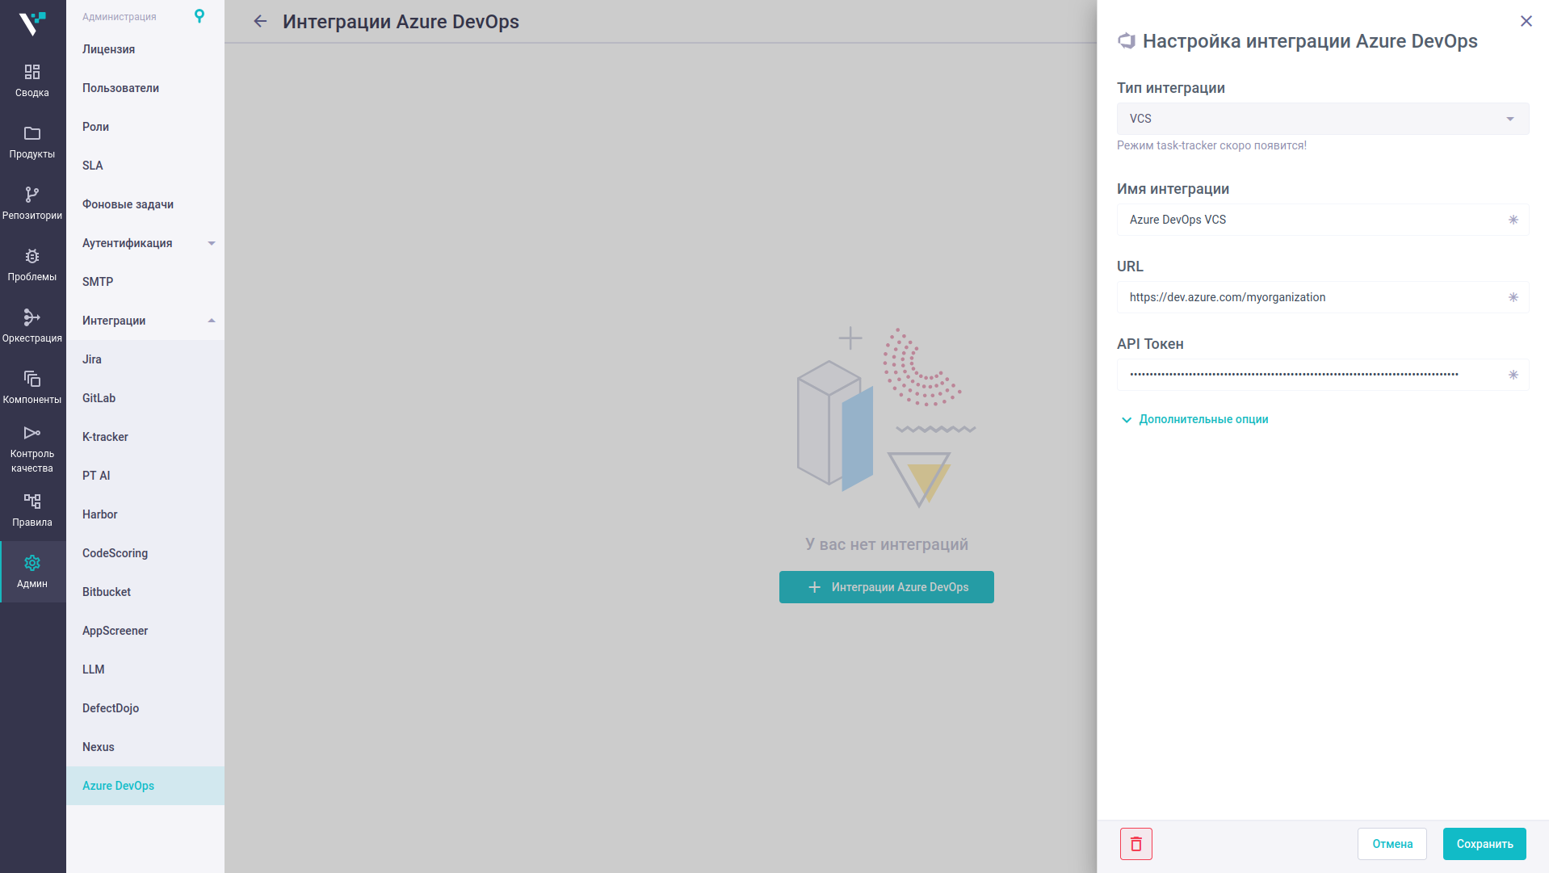
Task: Click the Отмена button
Action: 1392,844
